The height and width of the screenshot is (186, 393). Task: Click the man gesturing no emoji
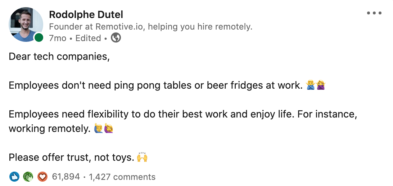(x=310, y=85)
